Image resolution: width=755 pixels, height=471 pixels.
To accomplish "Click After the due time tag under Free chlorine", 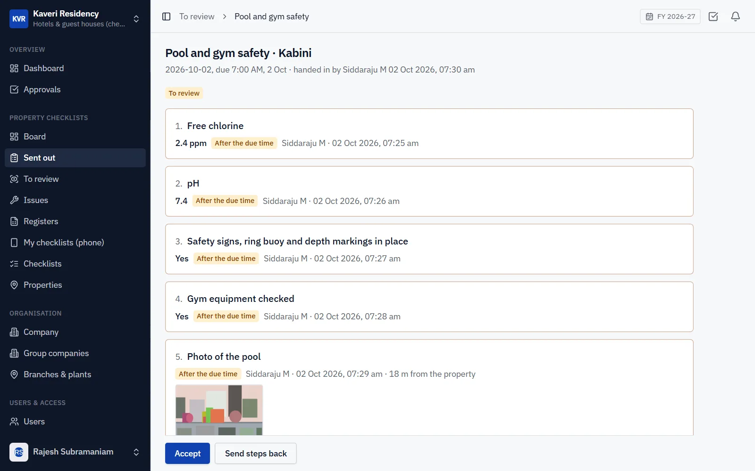I will click(x=244, y=143).
